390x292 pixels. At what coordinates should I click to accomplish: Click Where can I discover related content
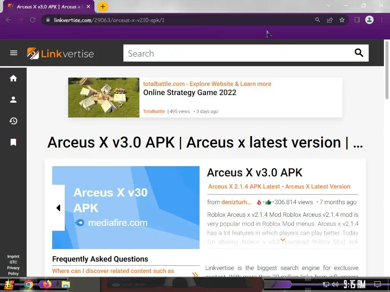(x=113, y=271)
